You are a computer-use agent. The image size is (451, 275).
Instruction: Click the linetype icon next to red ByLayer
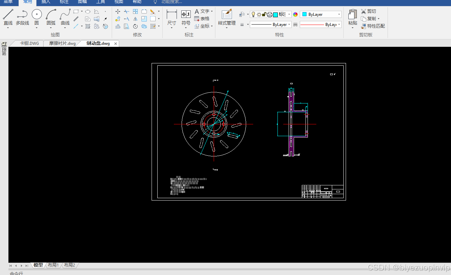(295, 25)
